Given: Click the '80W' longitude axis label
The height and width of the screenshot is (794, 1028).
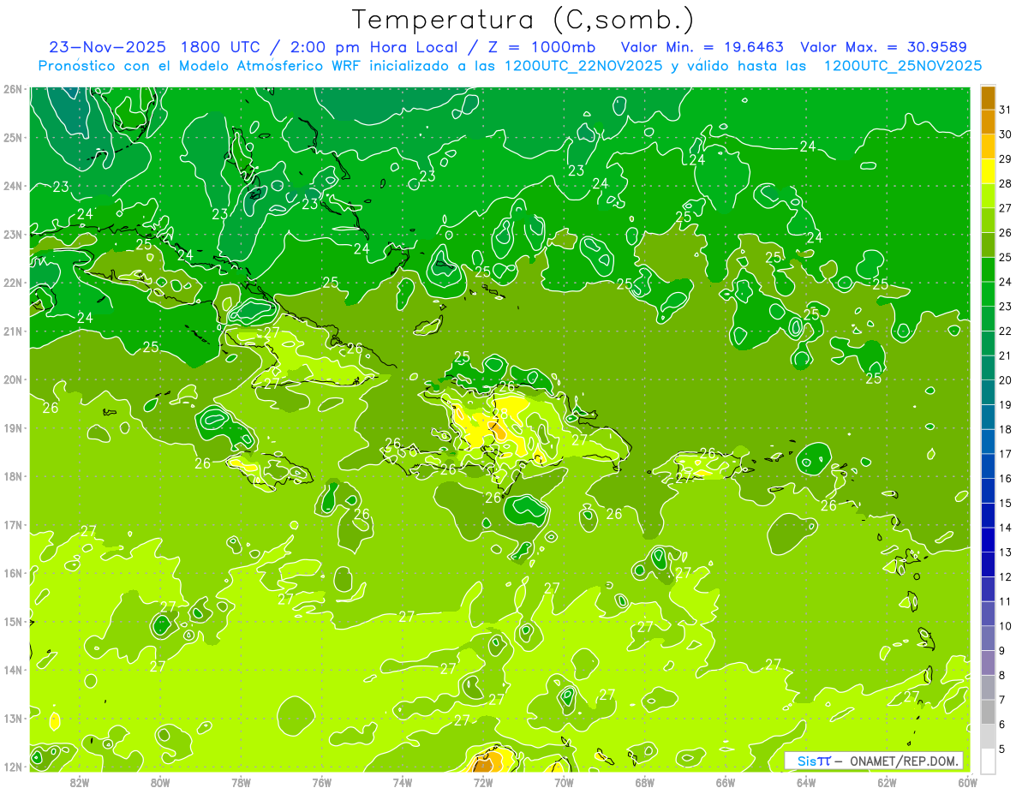Looking at the screenshot, I should 160,782.
